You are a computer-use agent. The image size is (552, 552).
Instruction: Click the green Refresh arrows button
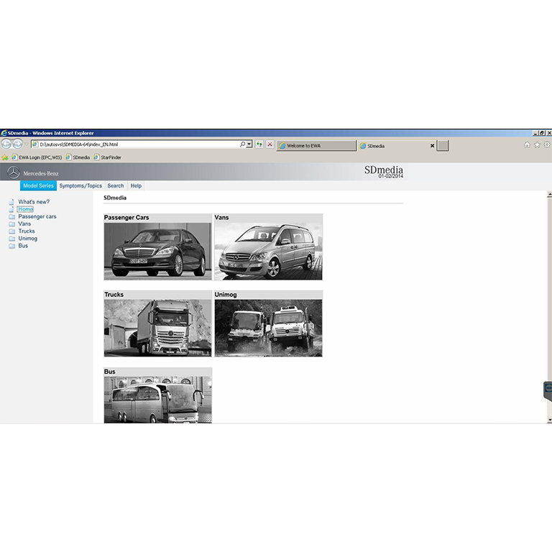click(x=259, y=144)
